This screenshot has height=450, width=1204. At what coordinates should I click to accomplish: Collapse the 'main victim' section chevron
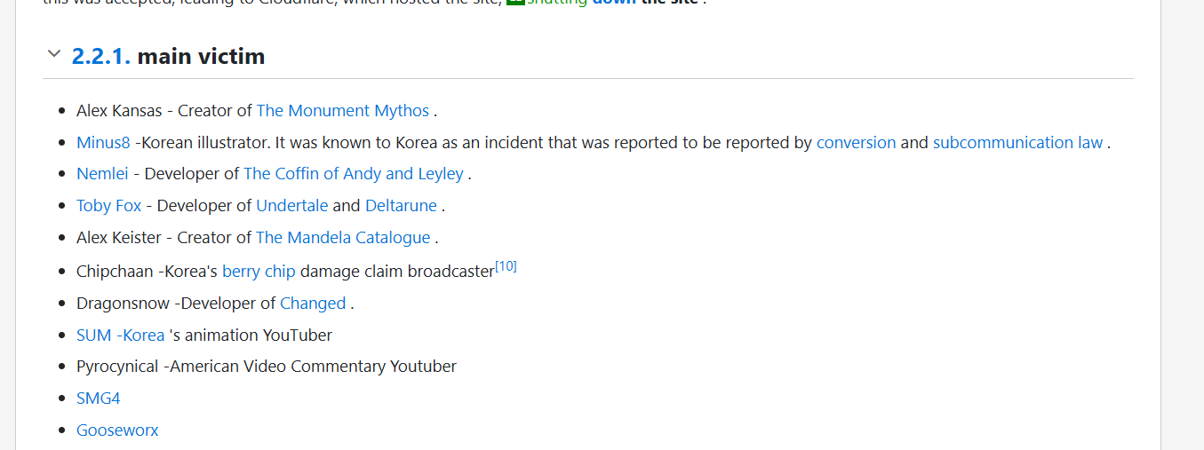click(x=54, y=55)
